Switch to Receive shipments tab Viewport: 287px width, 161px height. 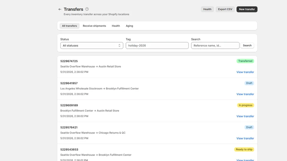(94, 26)
